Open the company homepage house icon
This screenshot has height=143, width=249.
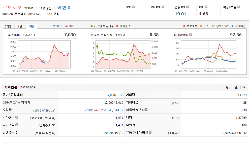click(59, 8)
